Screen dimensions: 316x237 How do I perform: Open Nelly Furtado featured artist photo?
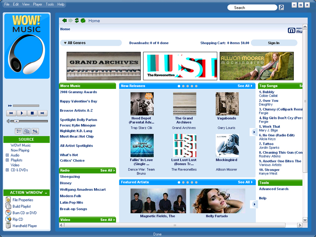[x=218, y=201]
